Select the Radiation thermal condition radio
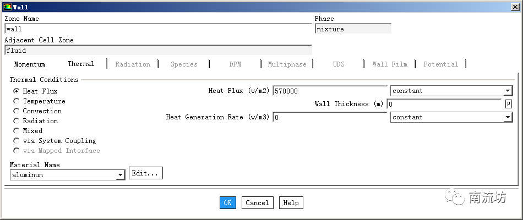 click(17, 121)
